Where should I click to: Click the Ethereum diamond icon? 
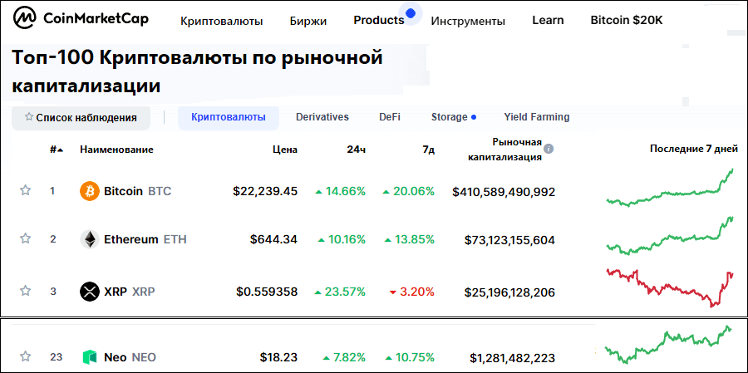tap(89, 240)
